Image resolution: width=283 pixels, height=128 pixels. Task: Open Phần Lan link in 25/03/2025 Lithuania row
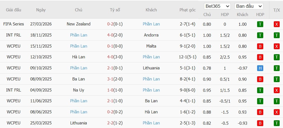151,123
